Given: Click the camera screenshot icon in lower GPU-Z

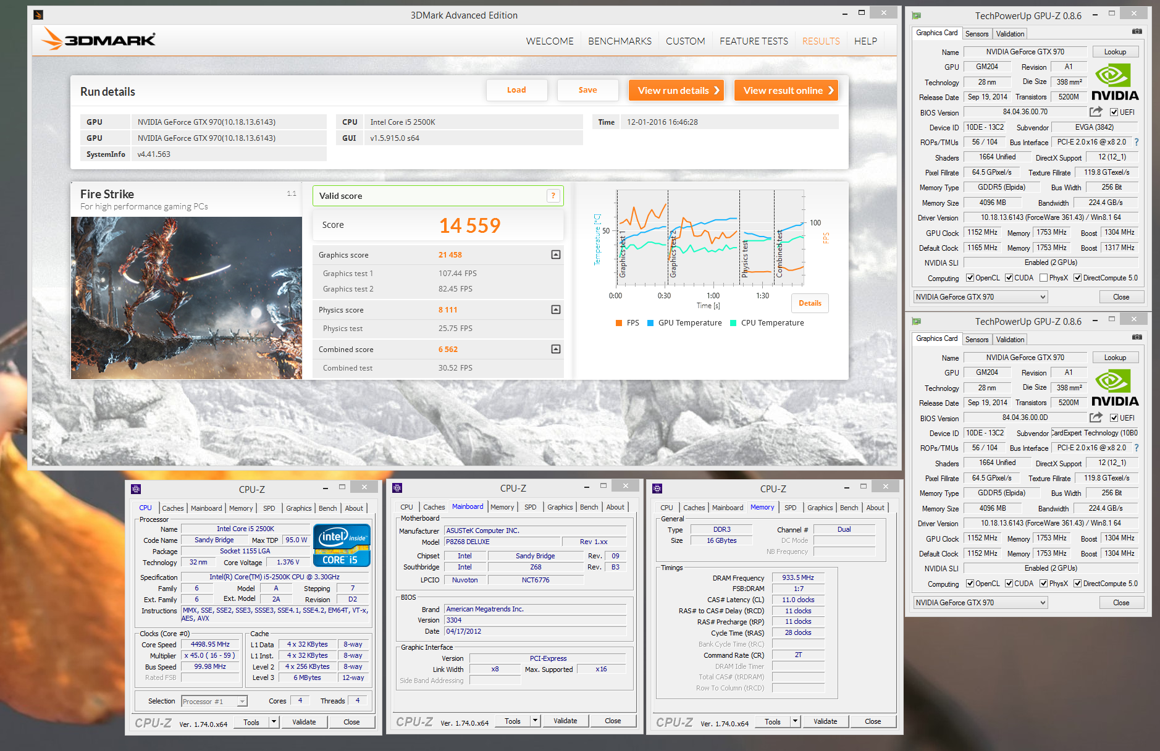Looking at the screenshot, I should coord(1137,337).
